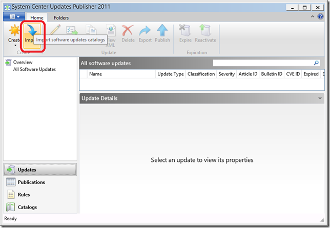This screenshot has width=330, height=228.
Task: Sort by the CVE ID column header
Action: click(293, 74)
